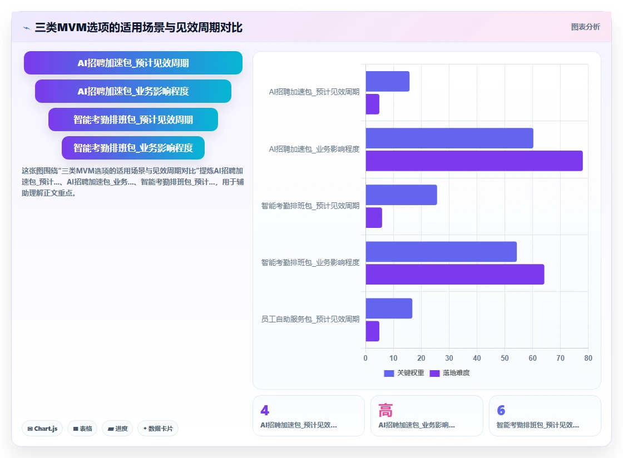The image size is (623, 458).
Task: Click the 进度 tag chip
Action: (x=117, y=429)
